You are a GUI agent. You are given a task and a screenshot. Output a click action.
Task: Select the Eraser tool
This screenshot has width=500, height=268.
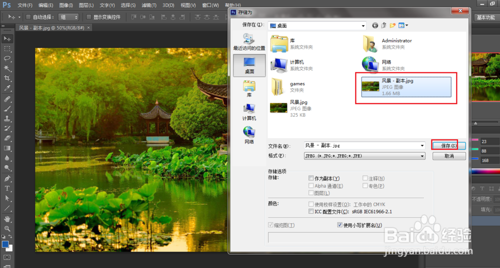click(6, 138)
